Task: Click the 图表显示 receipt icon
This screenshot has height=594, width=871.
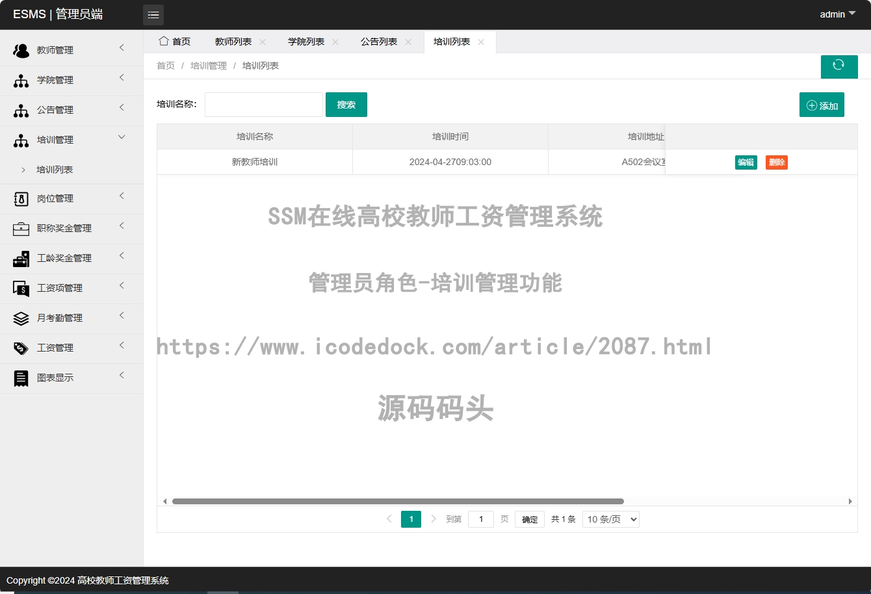Action: pyautogui.click(x=21, y=378)
